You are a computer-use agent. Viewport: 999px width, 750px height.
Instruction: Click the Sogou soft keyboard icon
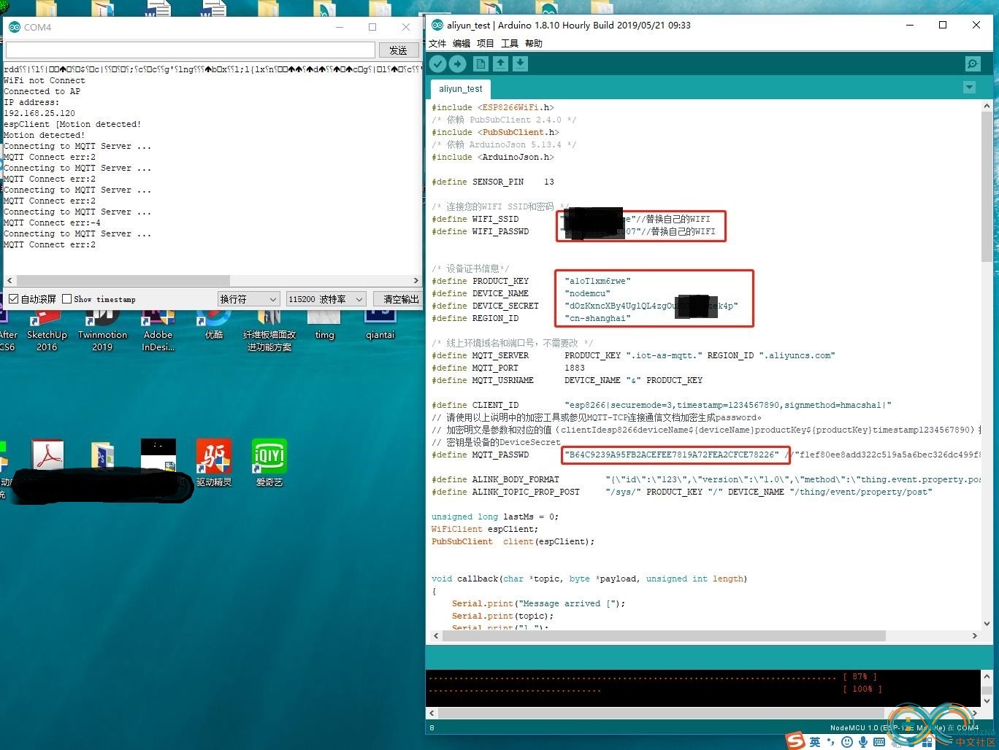(879, 742)
